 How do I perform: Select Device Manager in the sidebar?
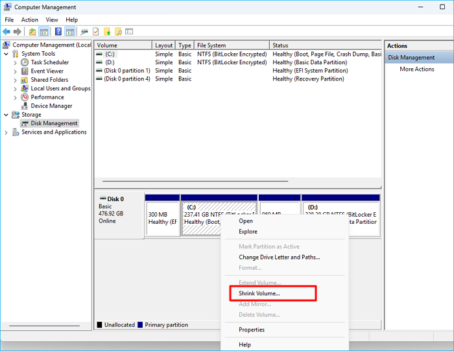(x=51, y=106)
